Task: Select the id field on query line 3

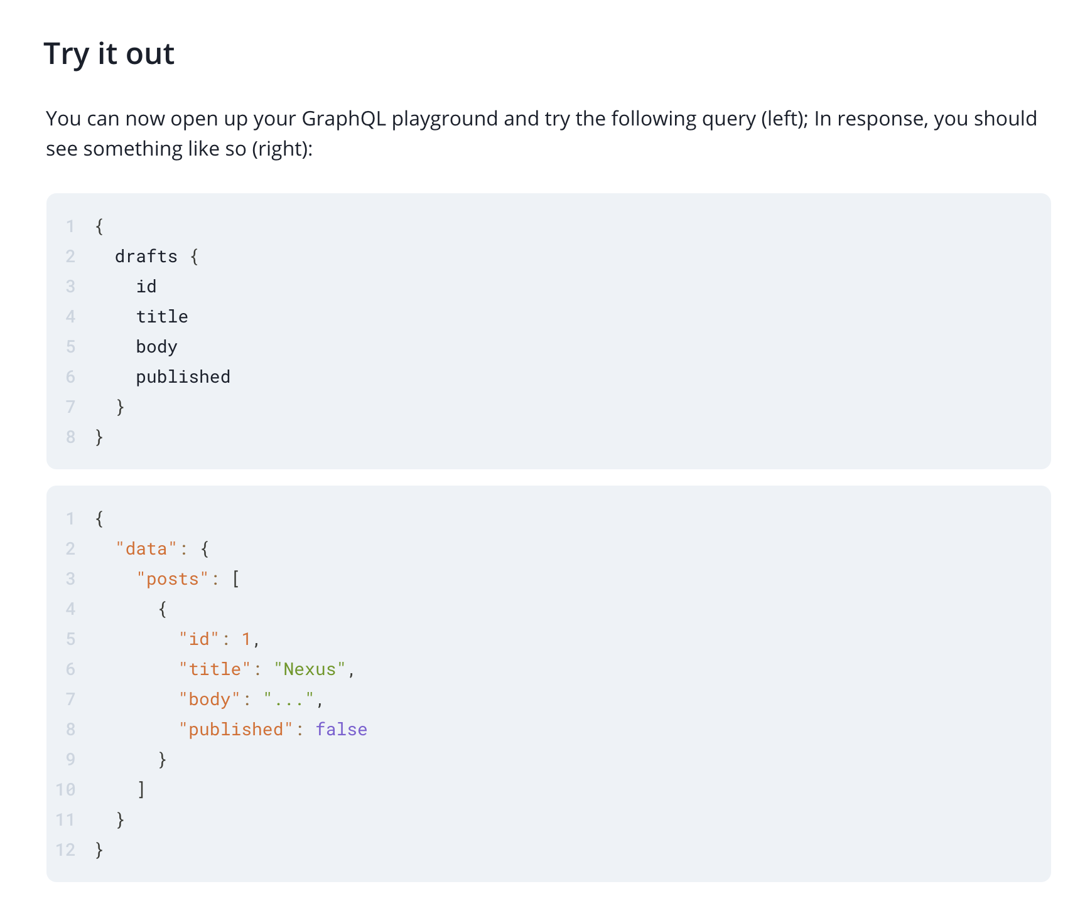Action: coord(146,286)
